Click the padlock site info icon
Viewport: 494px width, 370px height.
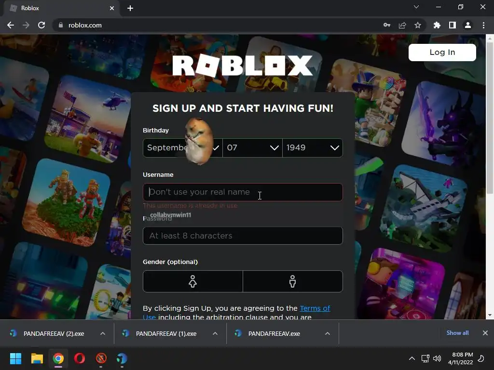coord(61,25)
